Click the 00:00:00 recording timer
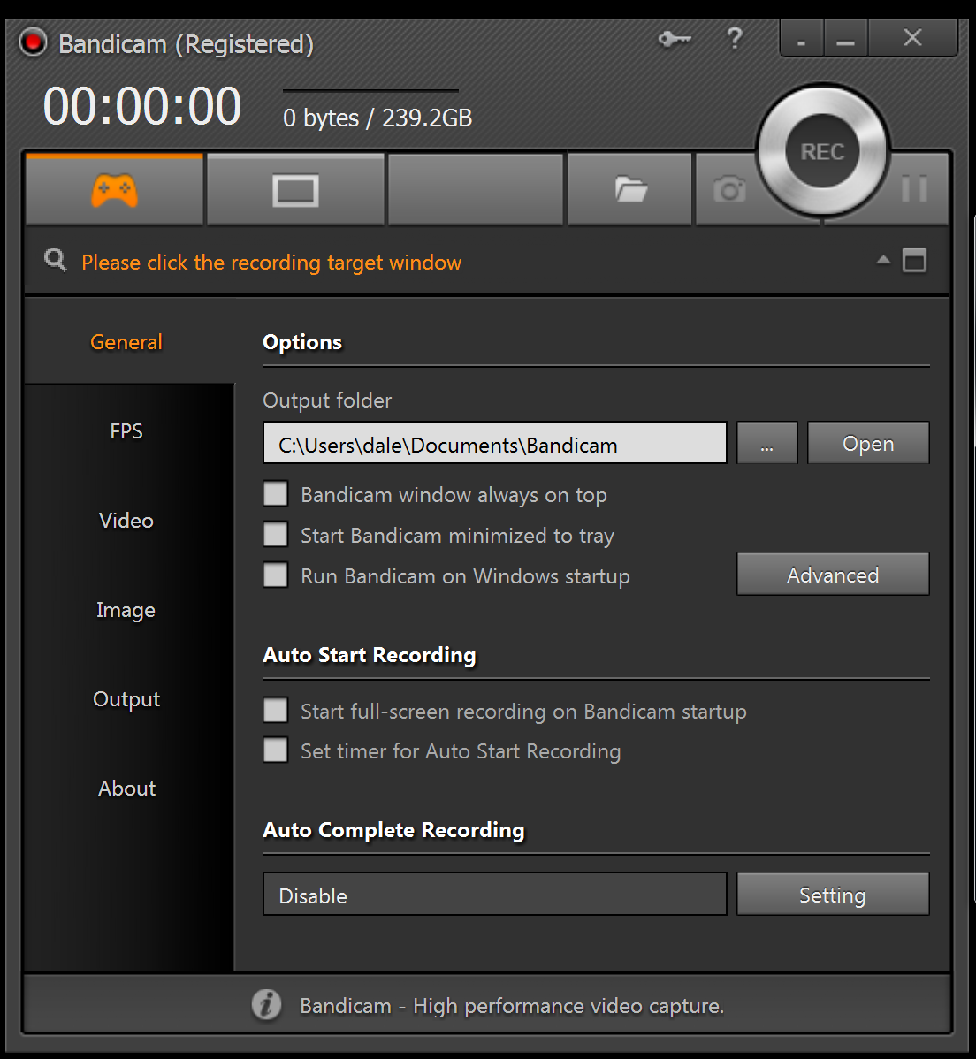 [141, 106]
